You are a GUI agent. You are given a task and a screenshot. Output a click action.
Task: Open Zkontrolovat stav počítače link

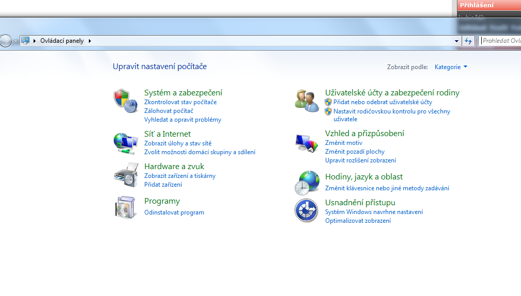[180, 102]
